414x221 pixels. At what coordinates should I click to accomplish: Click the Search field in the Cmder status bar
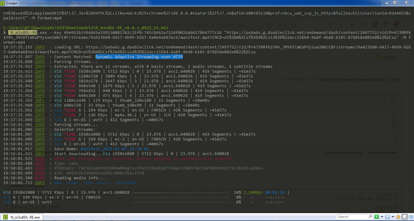pos(355,217)
